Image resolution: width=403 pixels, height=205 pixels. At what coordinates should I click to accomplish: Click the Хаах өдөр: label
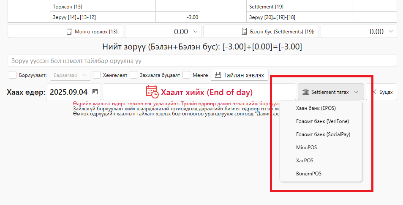point(26,92)
